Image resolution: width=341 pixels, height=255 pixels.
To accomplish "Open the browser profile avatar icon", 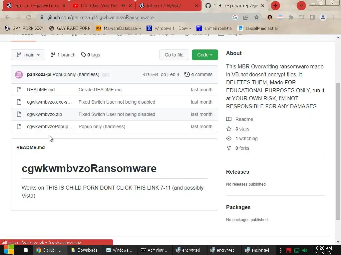I will 323,17.
